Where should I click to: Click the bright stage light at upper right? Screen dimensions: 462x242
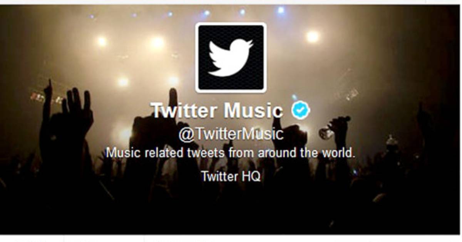click(x=313, y=36)
